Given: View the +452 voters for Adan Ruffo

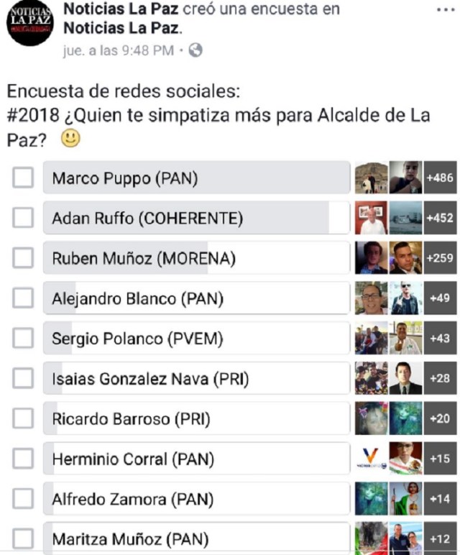Looking at the screenshot, I should click(439, 218).
